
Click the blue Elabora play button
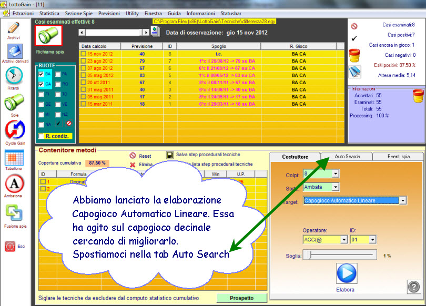coord(347,273)
